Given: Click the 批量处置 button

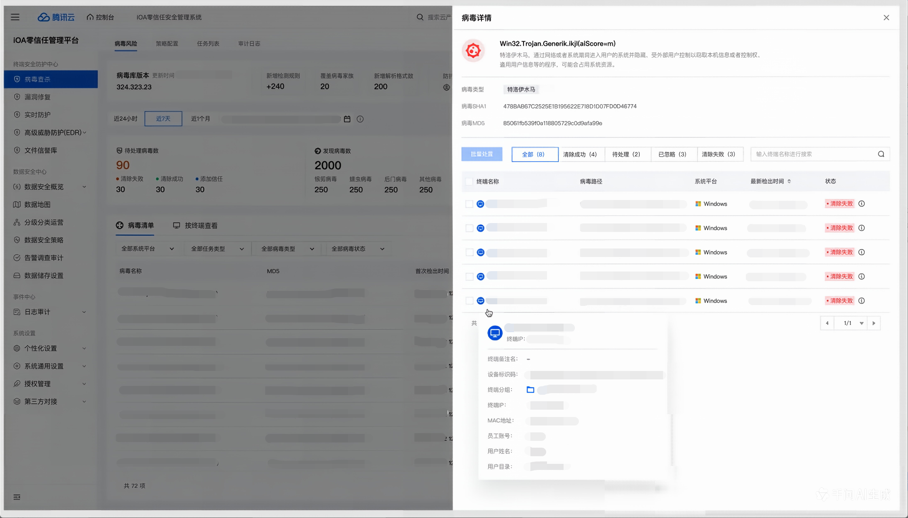Looking at the screenshot, I should click(481, 154).
